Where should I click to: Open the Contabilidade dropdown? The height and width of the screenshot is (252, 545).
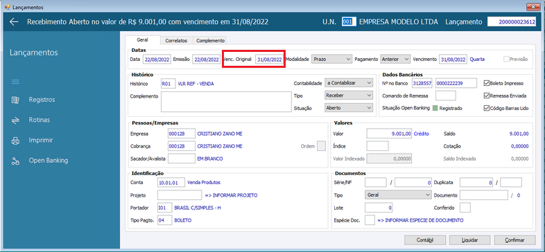tap(348, 83)
